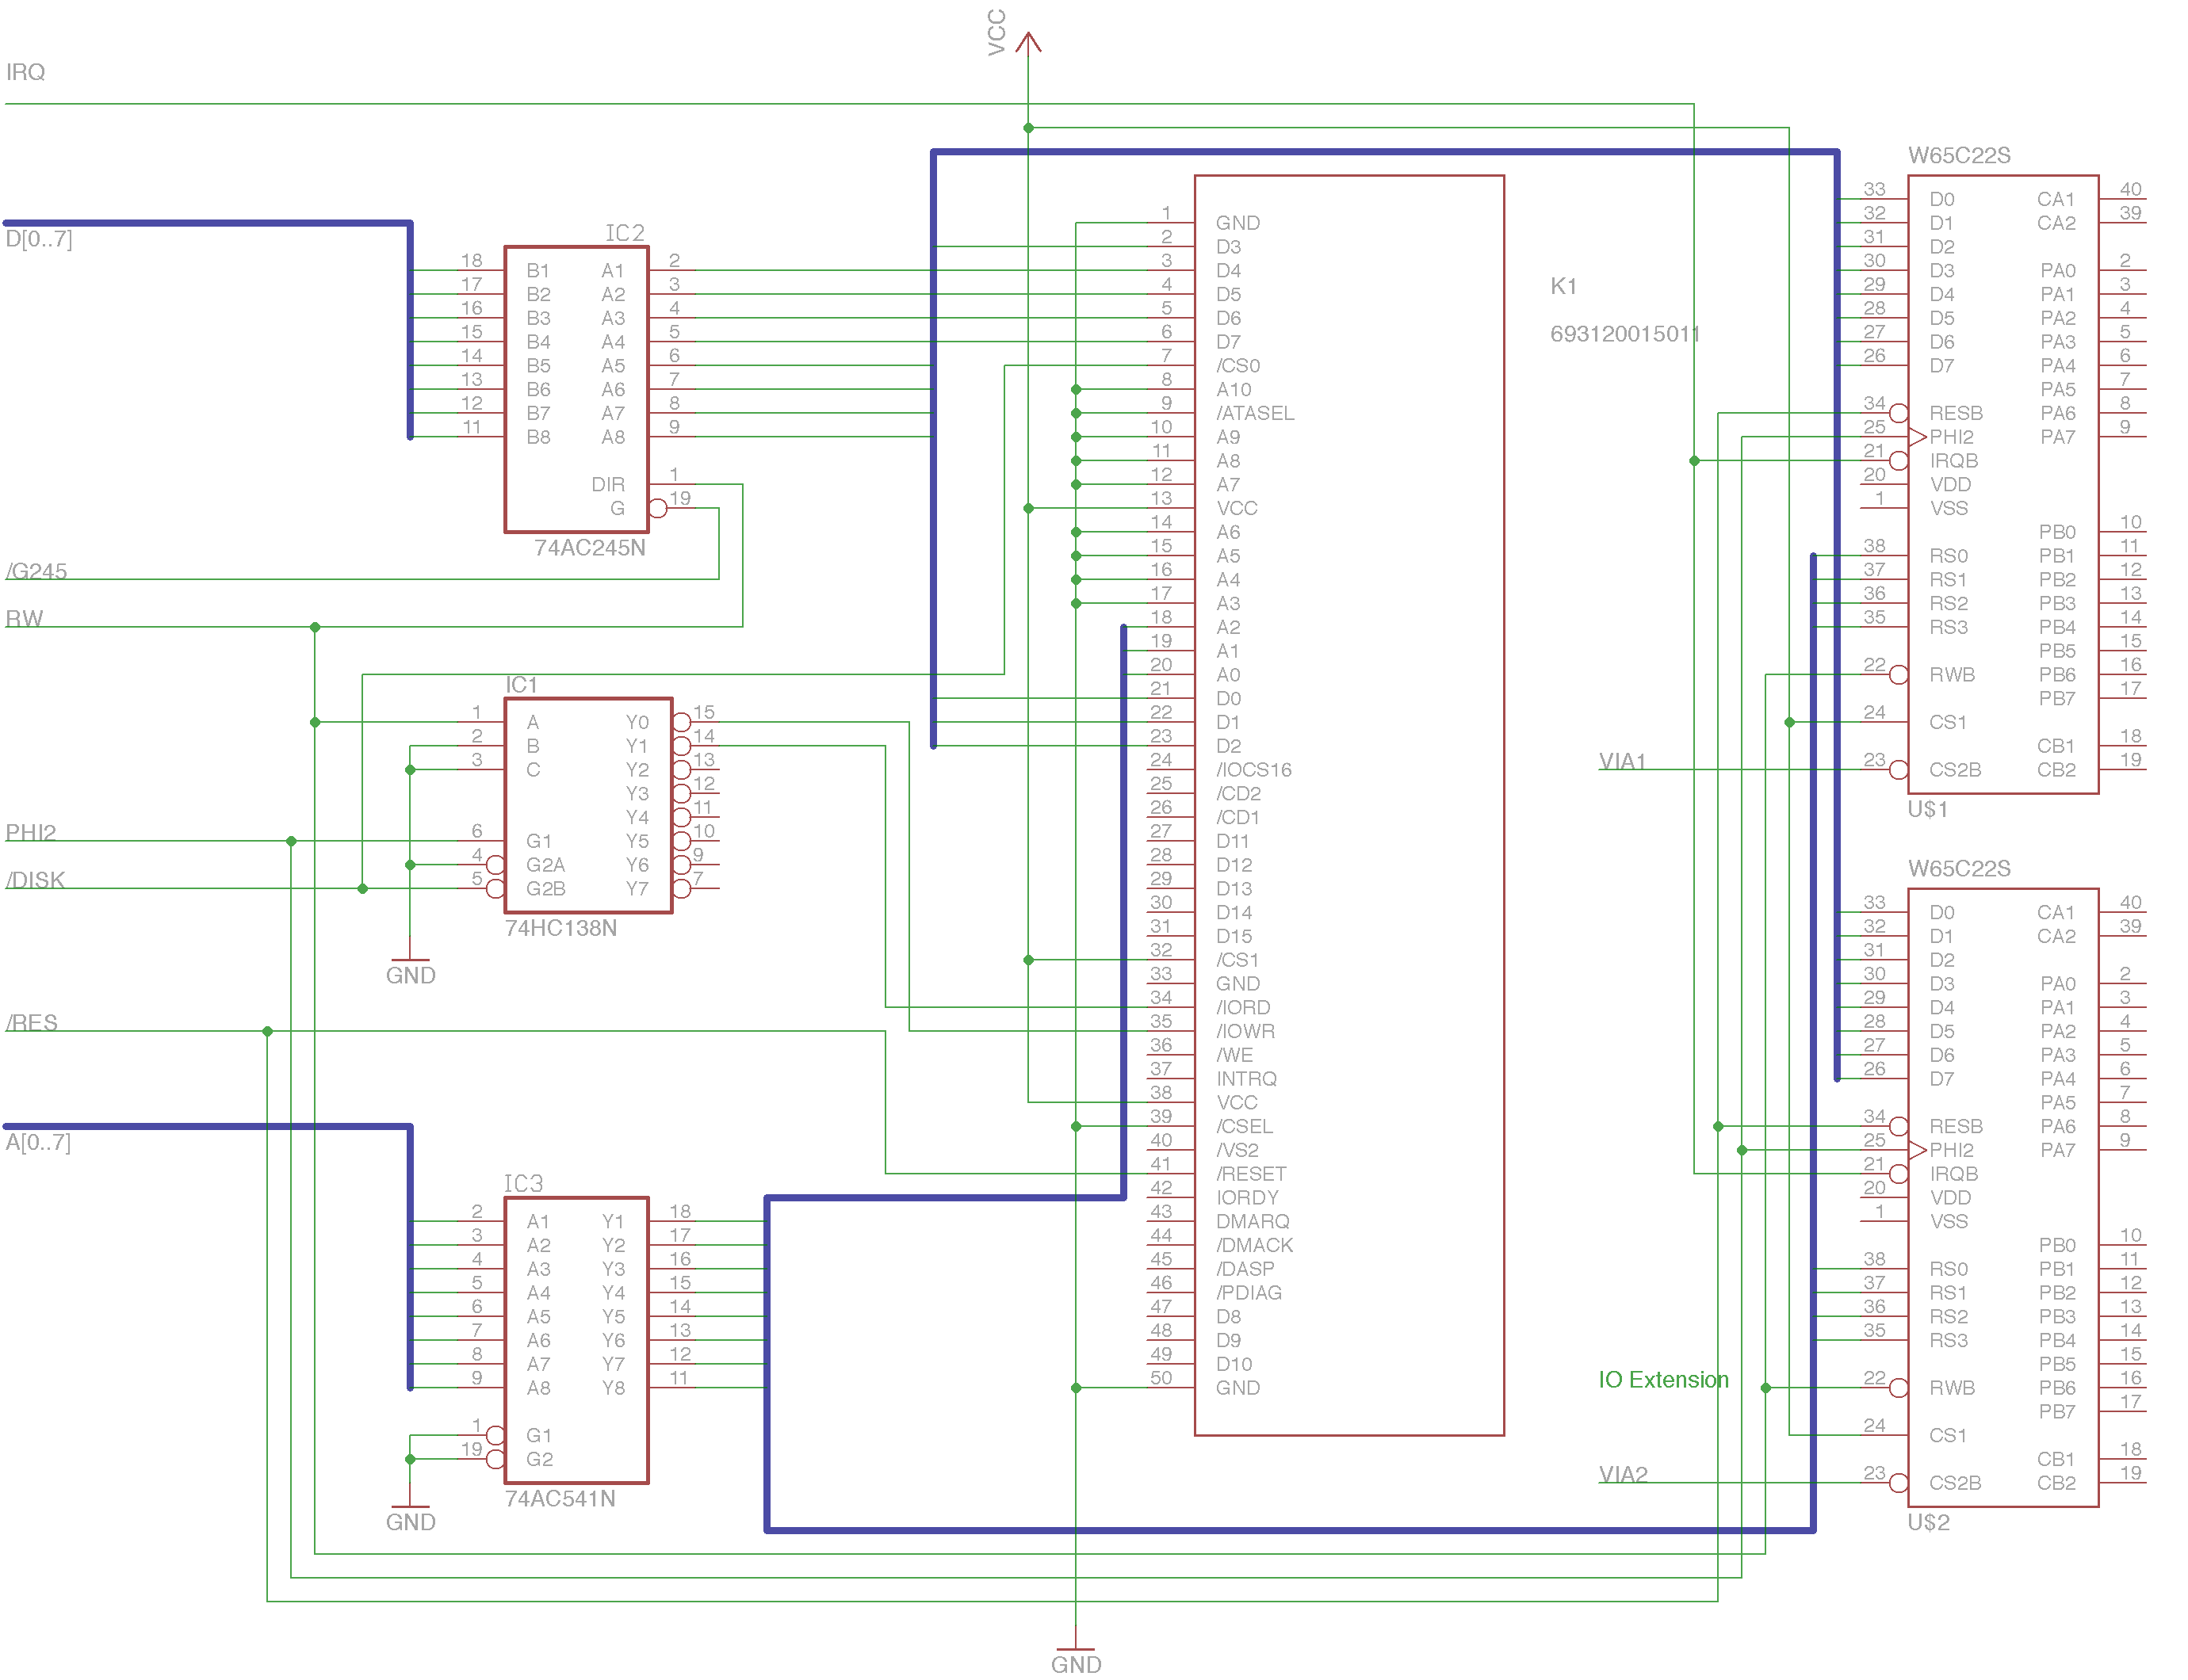Select the 74HC138N decoder IC1 body

point(587,805)
